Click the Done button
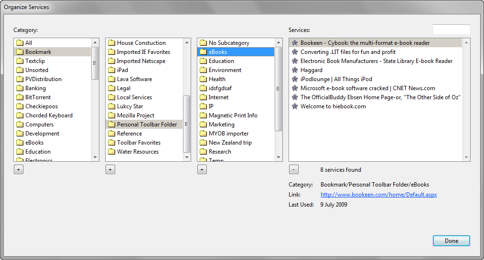The width and height of the screenshot is (484, 260). pos(452,240)
